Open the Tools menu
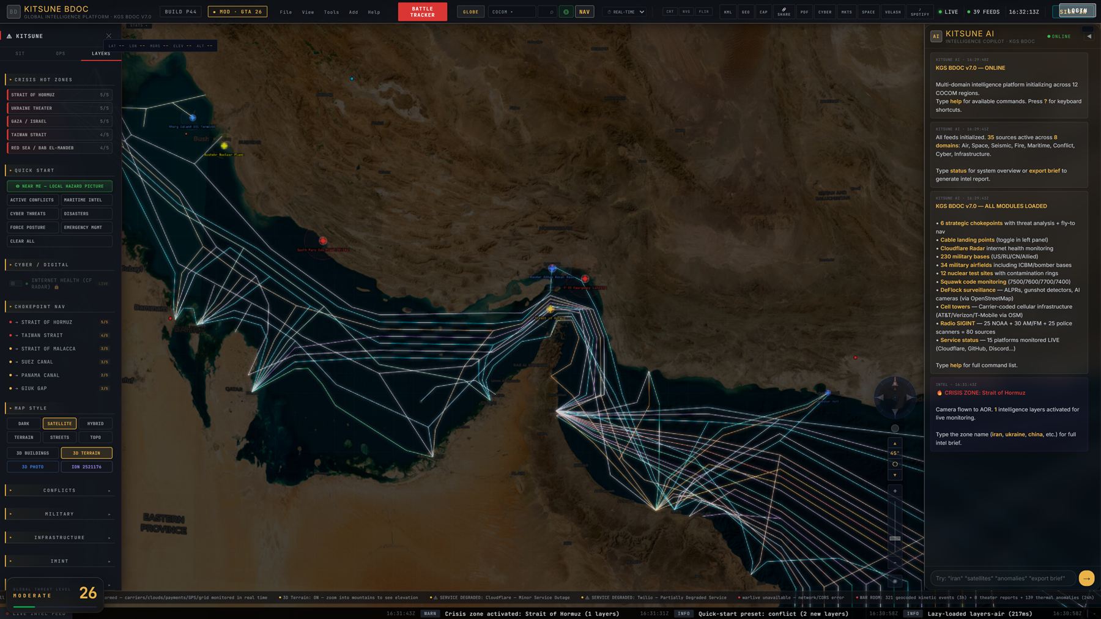 point(331,12)
